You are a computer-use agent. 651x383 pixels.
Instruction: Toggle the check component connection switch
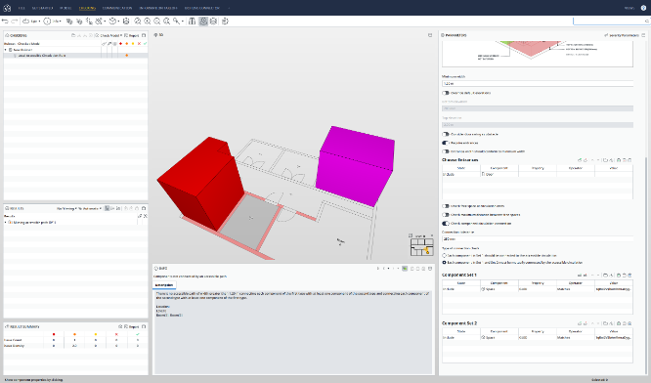click(x=446, y=223)
